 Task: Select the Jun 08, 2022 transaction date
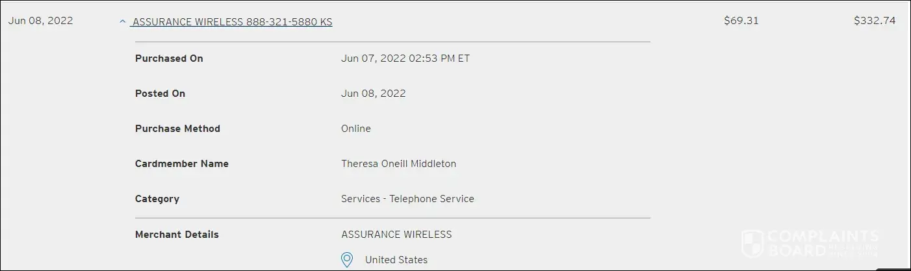coord(41,21)
